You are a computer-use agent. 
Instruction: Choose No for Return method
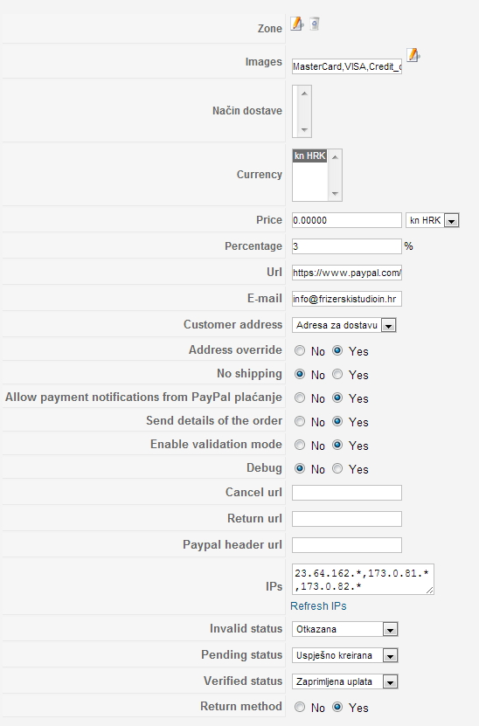(x=300, y=707)
